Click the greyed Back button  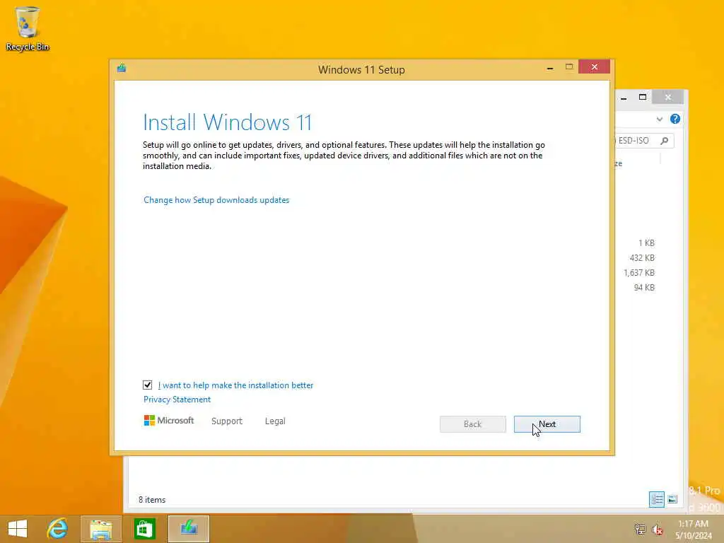472,424
